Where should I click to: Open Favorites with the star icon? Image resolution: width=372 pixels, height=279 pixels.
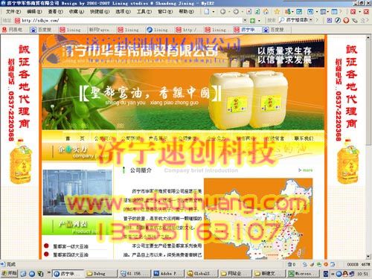277,12
